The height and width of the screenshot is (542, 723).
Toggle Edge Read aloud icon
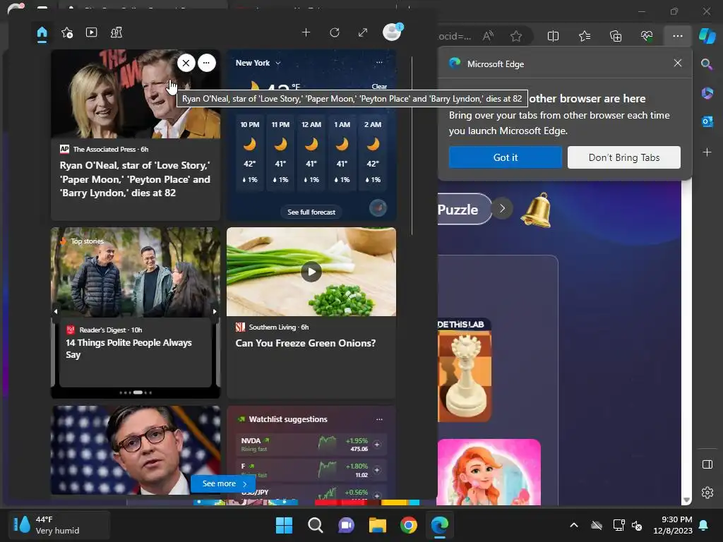[x=488, y=36]
